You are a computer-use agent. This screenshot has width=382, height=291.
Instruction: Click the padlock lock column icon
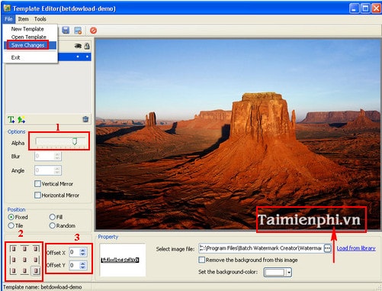click(87, 46)
